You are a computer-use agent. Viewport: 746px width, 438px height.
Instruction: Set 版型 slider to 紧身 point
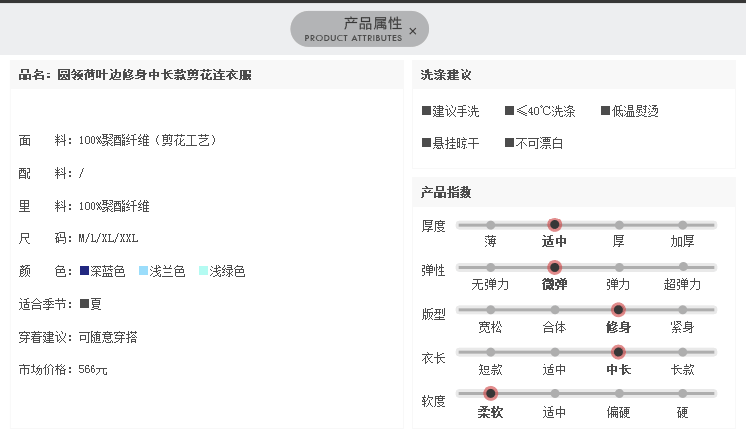[x=682, y=310]
